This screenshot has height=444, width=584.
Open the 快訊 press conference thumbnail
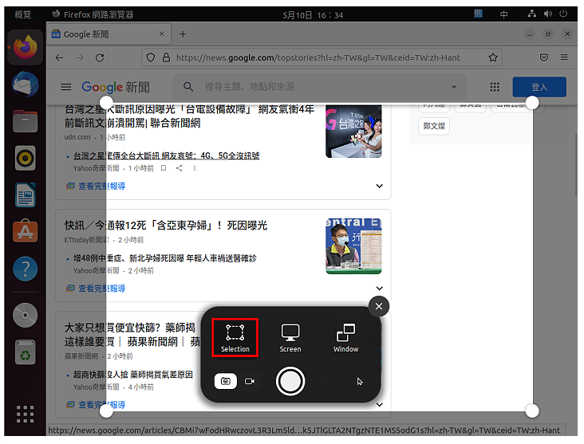(353, 246)
